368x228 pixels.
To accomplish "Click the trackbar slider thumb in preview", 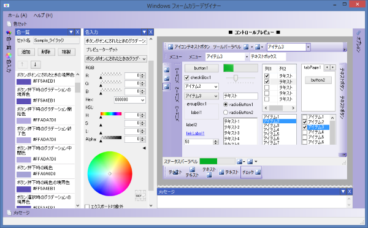I will 236,78.
